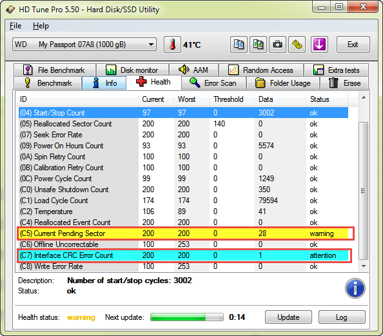Select the (C4) Reallocated Event Count row
This screenshot has width=383, height=336.
[x=183, y=222]
